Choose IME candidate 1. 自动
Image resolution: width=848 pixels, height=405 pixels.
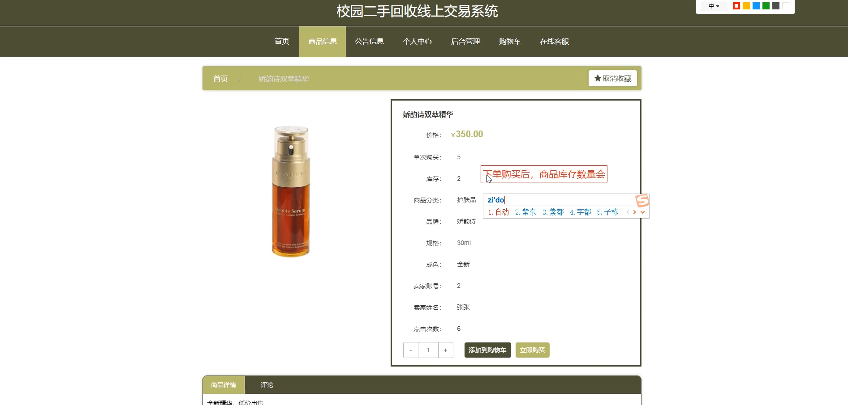tap(499, 212)
